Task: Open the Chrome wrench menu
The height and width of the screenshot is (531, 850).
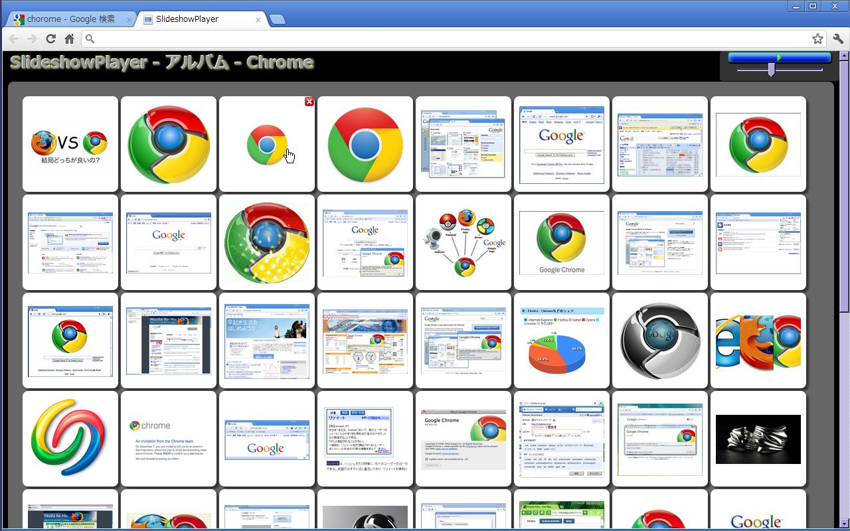Action: 838,38
